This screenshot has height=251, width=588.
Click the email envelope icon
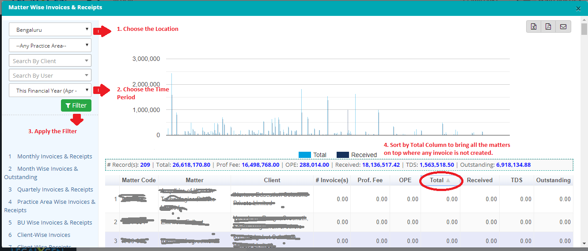(x=563, y=26)
